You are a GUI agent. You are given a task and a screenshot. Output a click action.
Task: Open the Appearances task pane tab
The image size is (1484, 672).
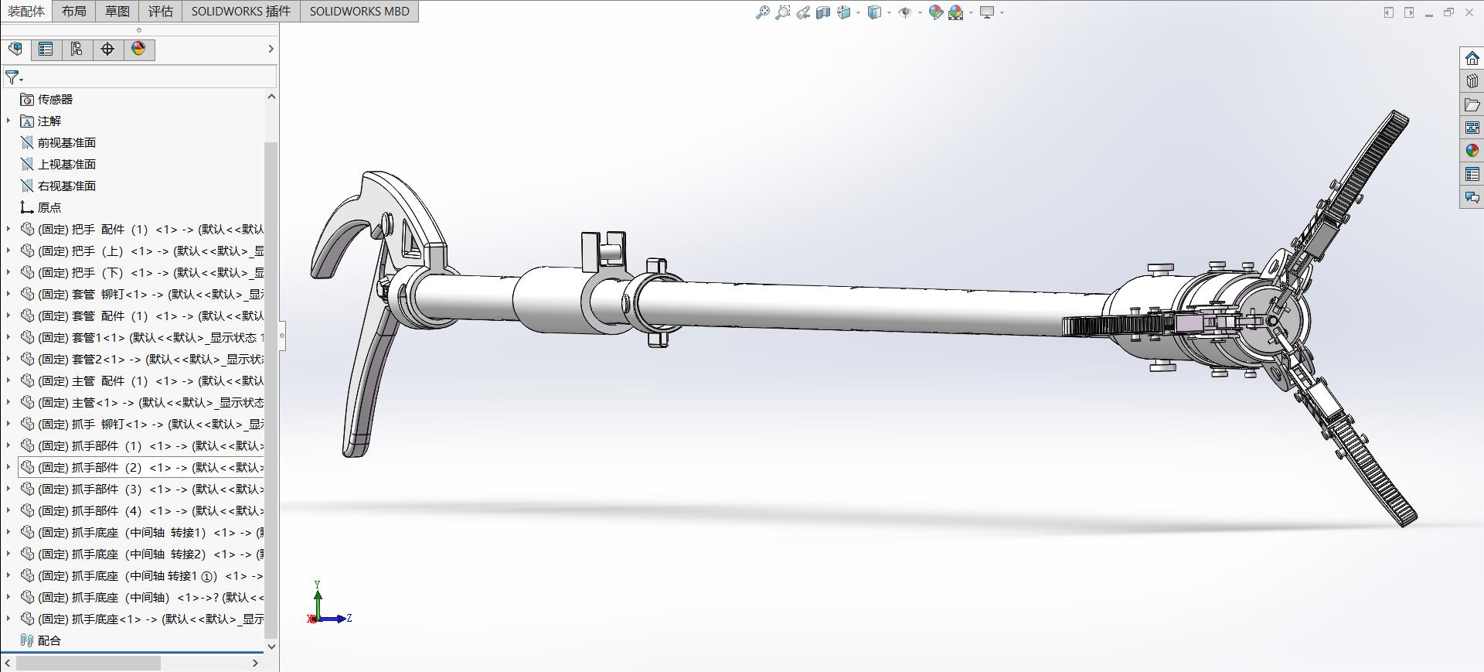(1472, 151)
